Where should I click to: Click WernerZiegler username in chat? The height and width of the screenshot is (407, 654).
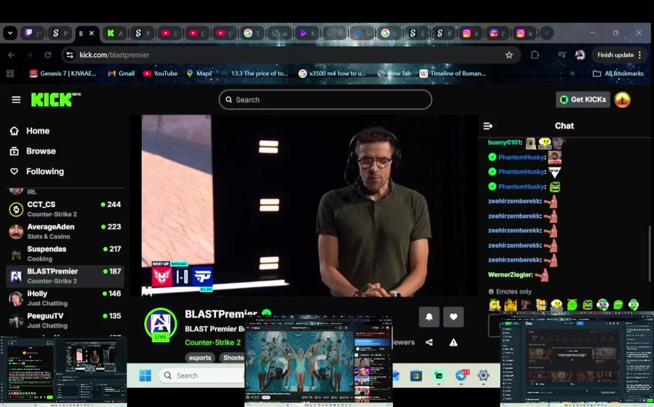pyautogui.click(x=510, y=275)
